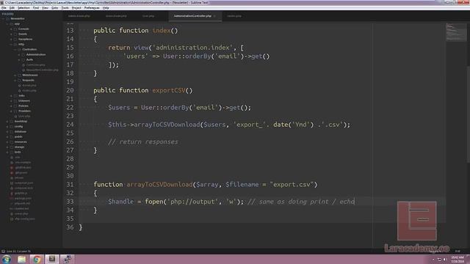Open Google Chrome from taskbar
Image resolution: width=470 pixels, height=264 pixels.
(37, 259)
